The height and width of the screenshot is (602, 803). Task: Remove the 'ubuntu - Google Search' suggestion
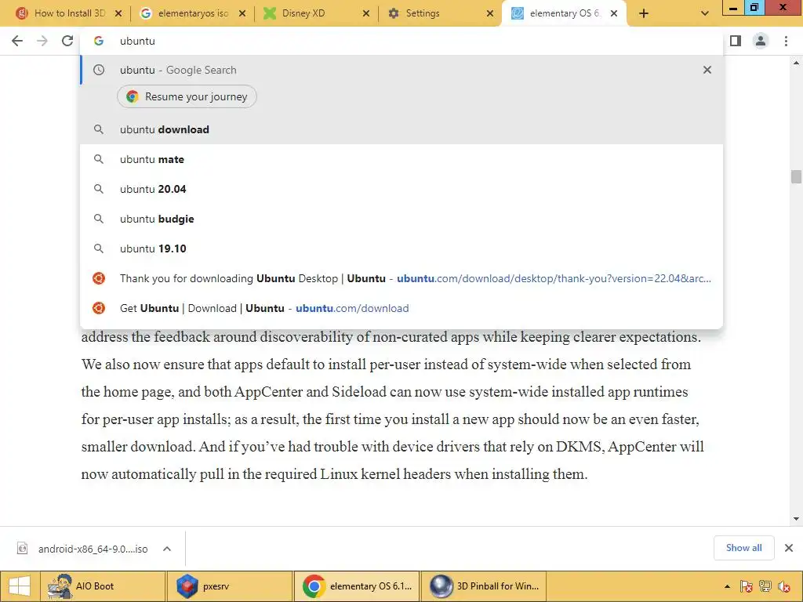(x=707, y=70)
